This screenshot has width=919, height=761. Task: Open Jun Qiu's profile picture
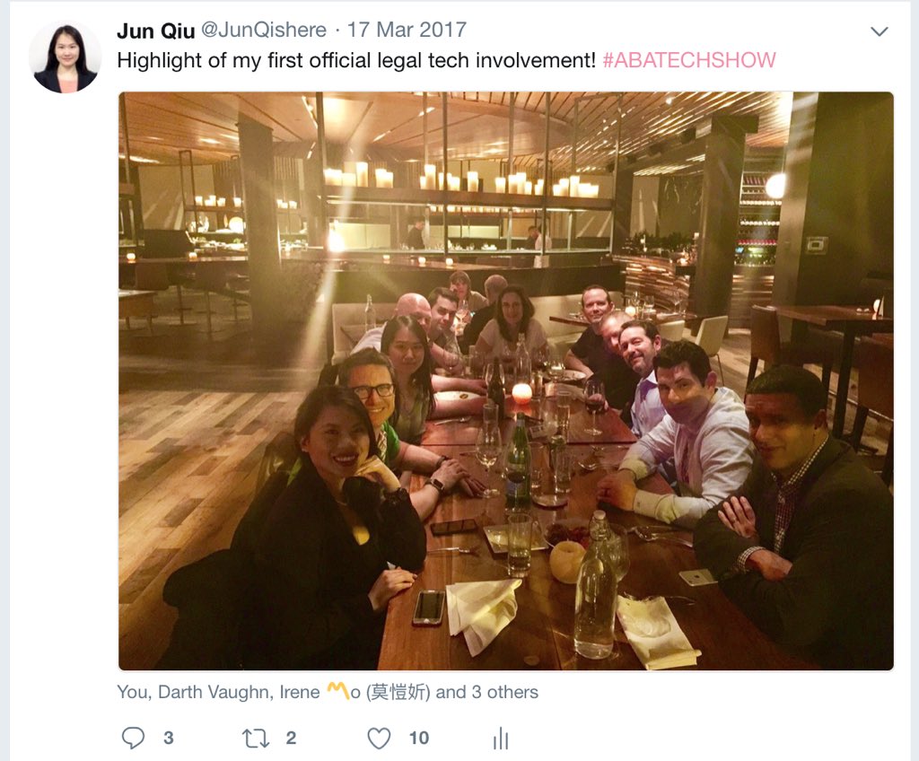[65, 57]
